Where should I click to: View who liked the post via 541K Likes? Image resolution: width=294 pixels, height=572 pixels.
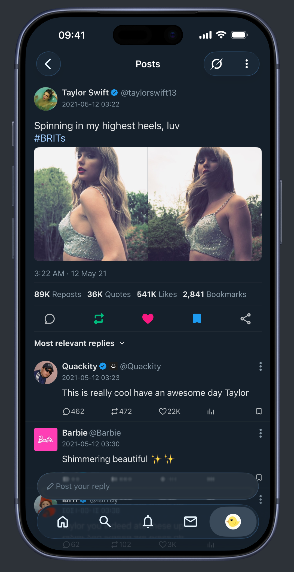(x=157, y=294)
